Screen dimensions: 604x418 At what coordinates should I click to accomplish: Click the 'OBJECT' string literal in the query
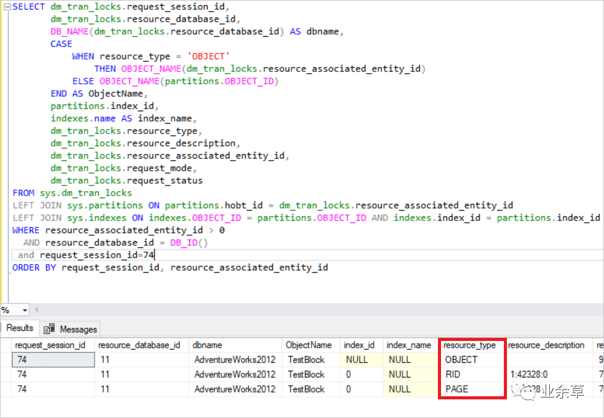pyautogui.click(x=208, y=56)
